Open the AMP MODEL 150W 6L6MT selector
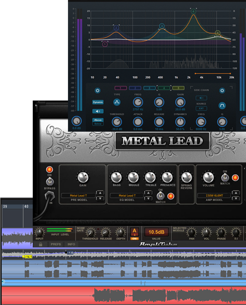 pyautogui.click(x=214, y=196)
